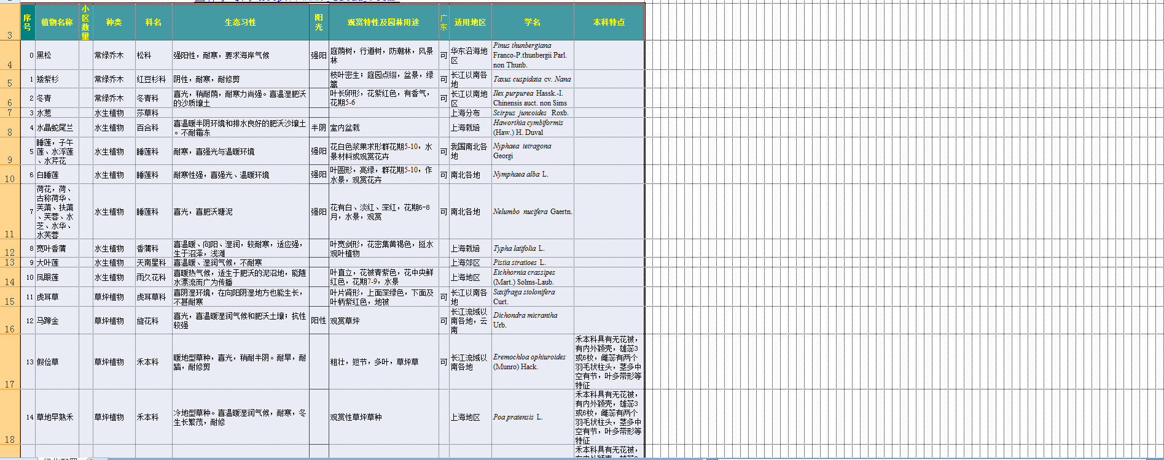Select row header 4
This screenshot has width=1164, height=460.
pos(10,55)
